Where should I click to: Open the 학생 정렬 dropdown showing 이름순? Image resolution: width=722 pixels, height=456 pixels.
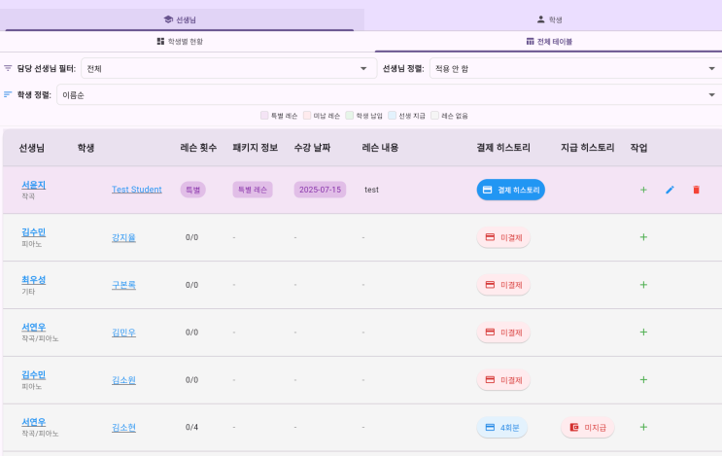389,95
